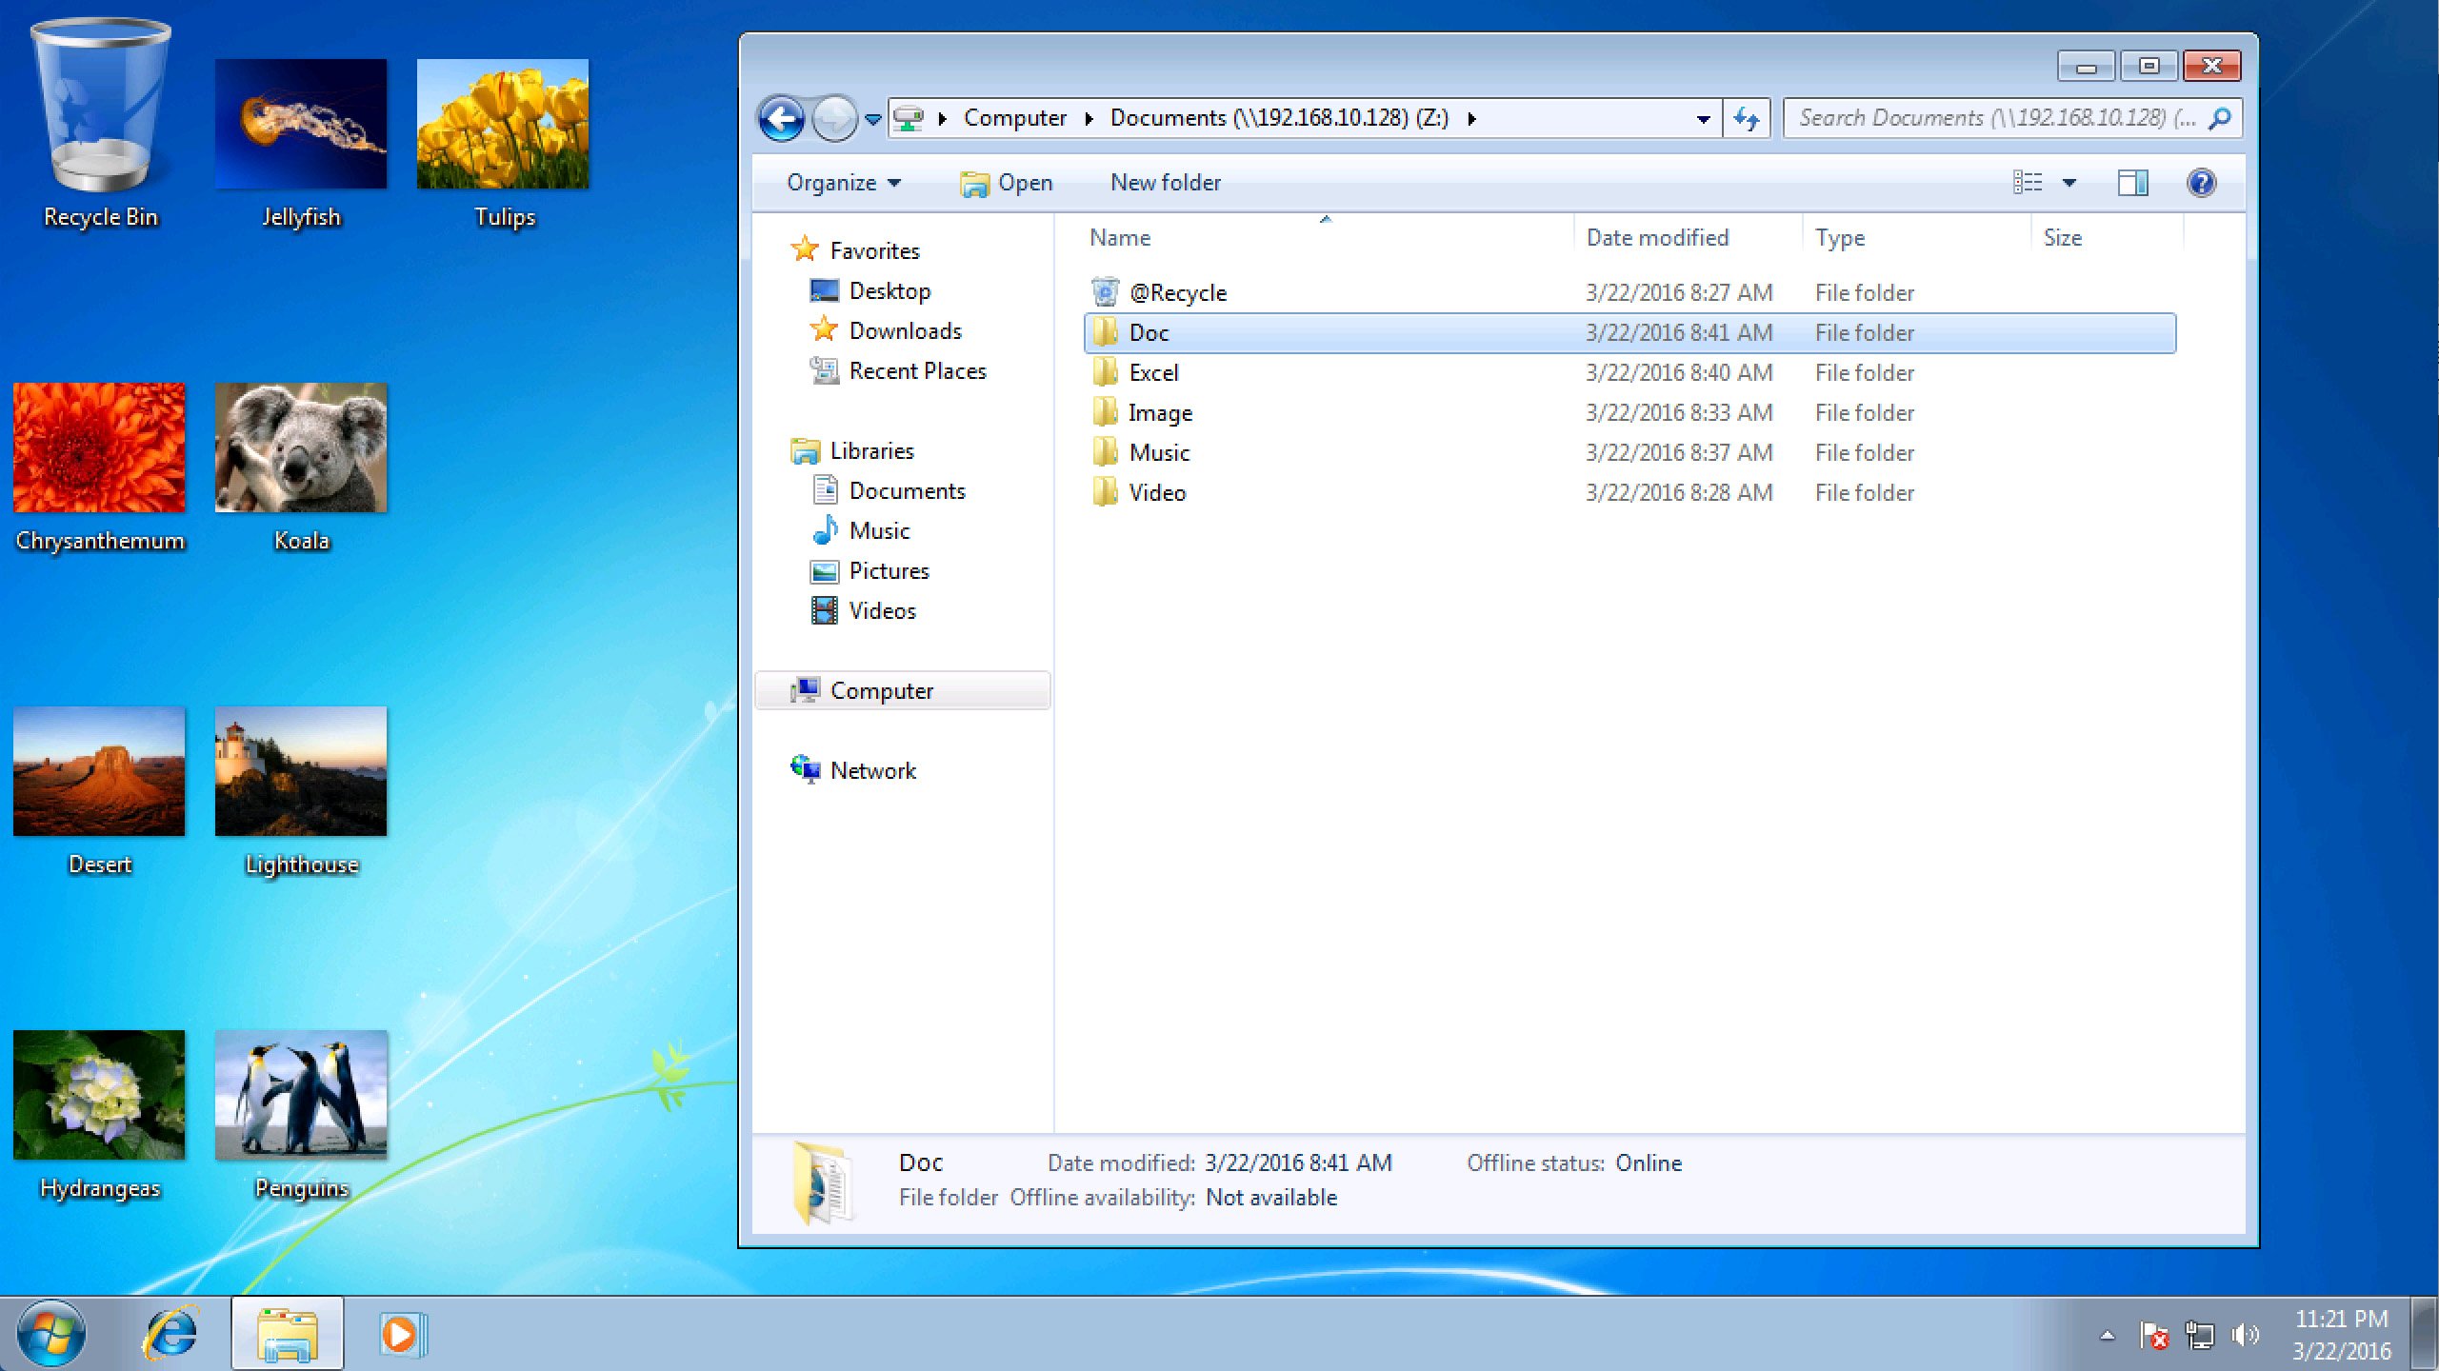
Task: Click Computer in the address bar breadcrumb
Action: tap(1014, 118)
